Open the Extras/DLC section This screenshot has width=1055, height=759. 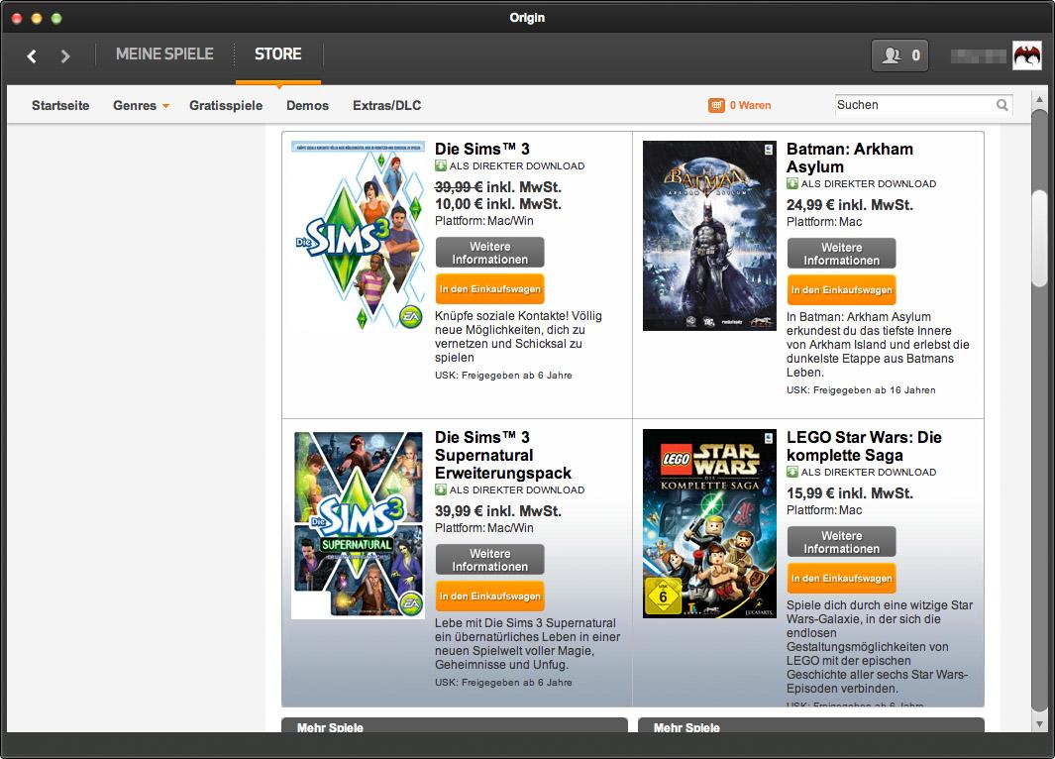(x=387, y=106)
